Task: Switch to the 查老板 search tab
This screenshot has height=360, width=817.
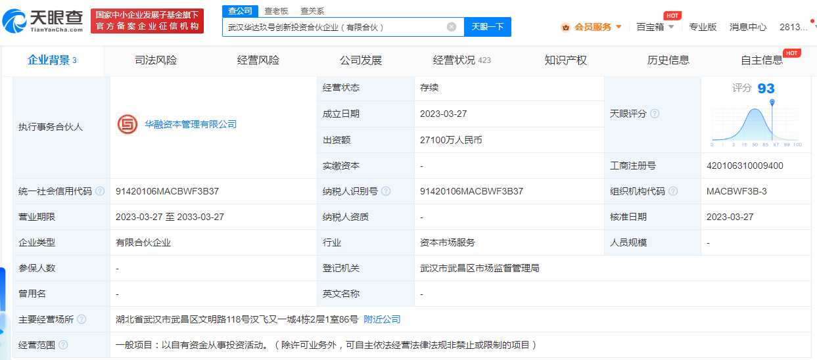Action: pyautogui.click(x=276, y=11)
